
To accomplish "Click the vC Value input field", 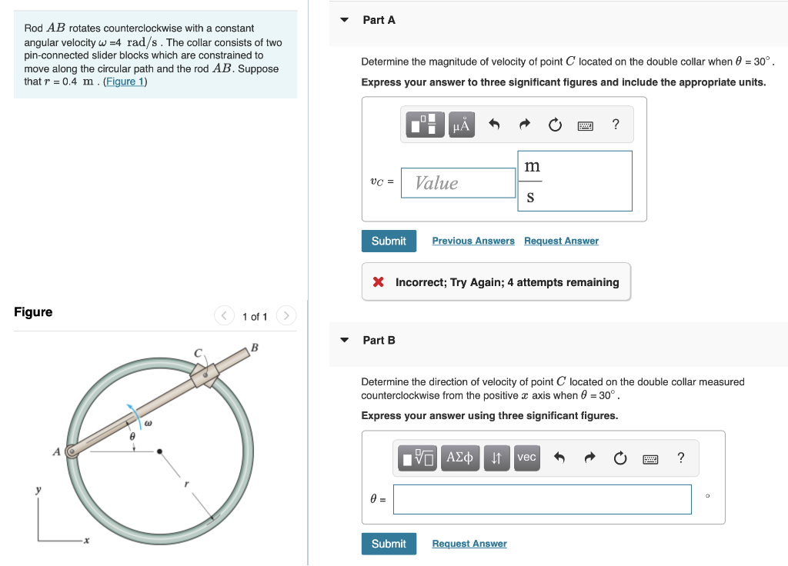I will point(458,182).
